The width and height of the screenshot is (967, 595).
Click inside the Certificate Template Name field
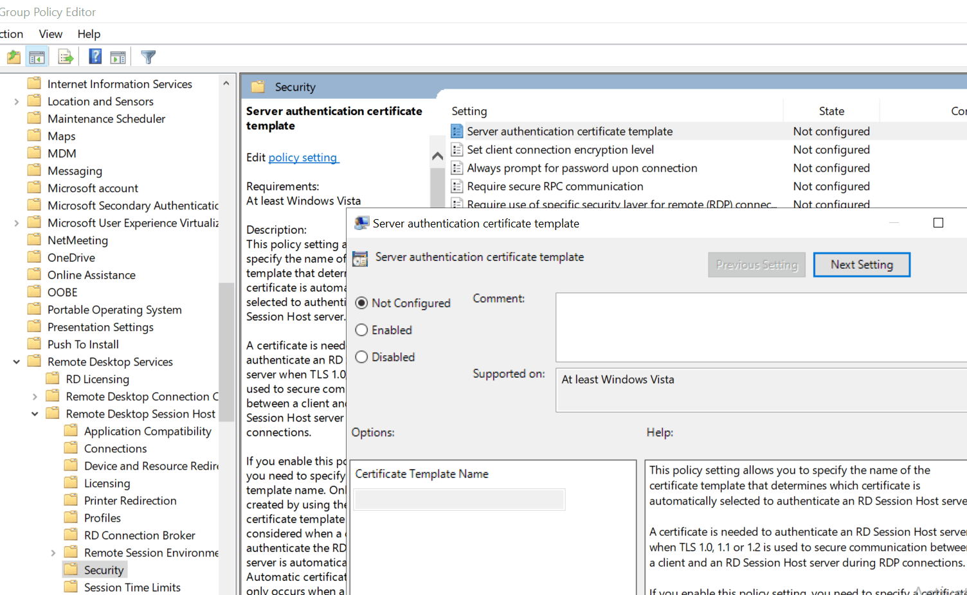[x=458, y=499]
